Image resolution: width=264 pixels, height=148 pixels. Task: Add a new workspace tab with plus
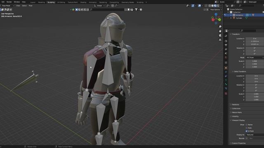tap(146, 2)
